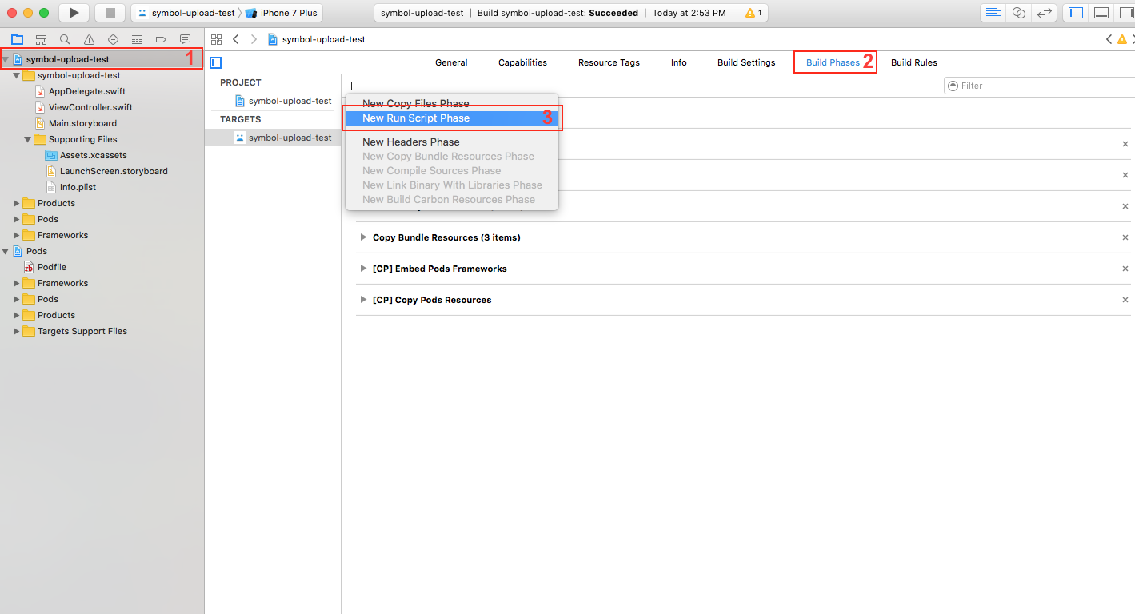Viewport: 1135px width, 614px height.
Task: Toggle the Debug area visibility button
Action: tap(1101, 13)
